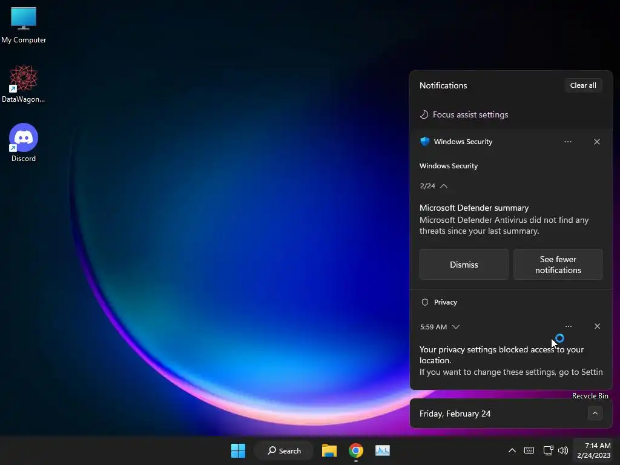
Task: Click the Windows Security shield icon
Action: [x=424, y=142]
